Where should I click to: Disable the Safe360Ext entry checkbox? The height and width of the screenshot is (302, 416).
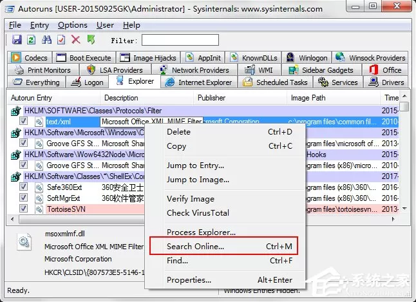(23, 187)
